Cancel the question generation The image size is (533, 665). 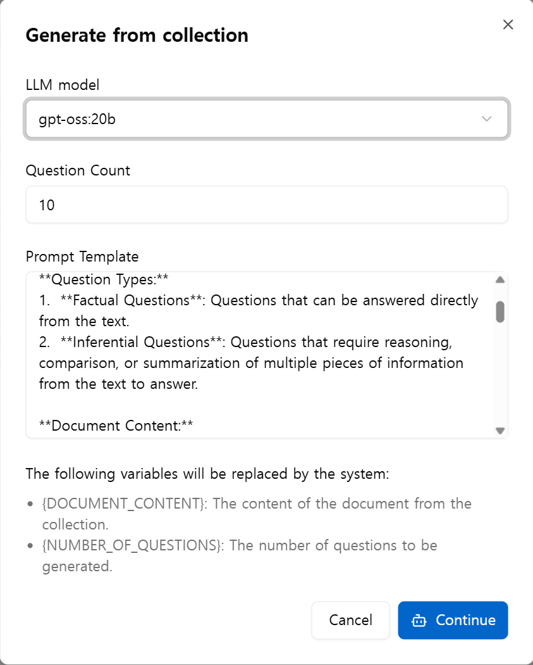click(x=350, y=620)
